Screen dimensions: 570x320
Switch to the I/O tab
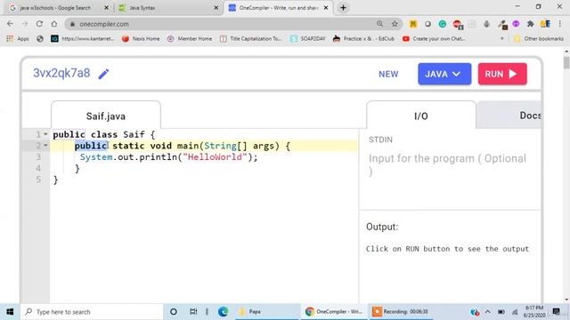[x=421, y=116]
